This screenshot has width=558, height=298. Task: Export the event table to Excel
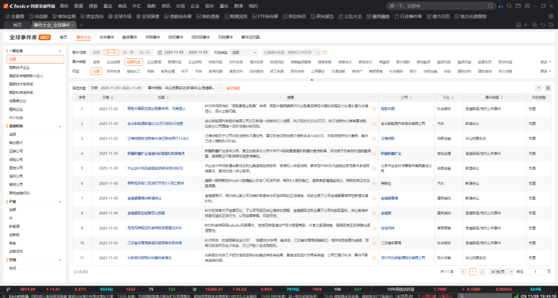548,88
